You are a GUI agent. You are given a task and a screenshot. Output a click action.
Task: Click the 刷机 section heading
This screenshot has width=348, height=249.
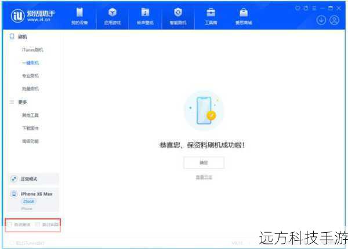click(x=23, y=37)
